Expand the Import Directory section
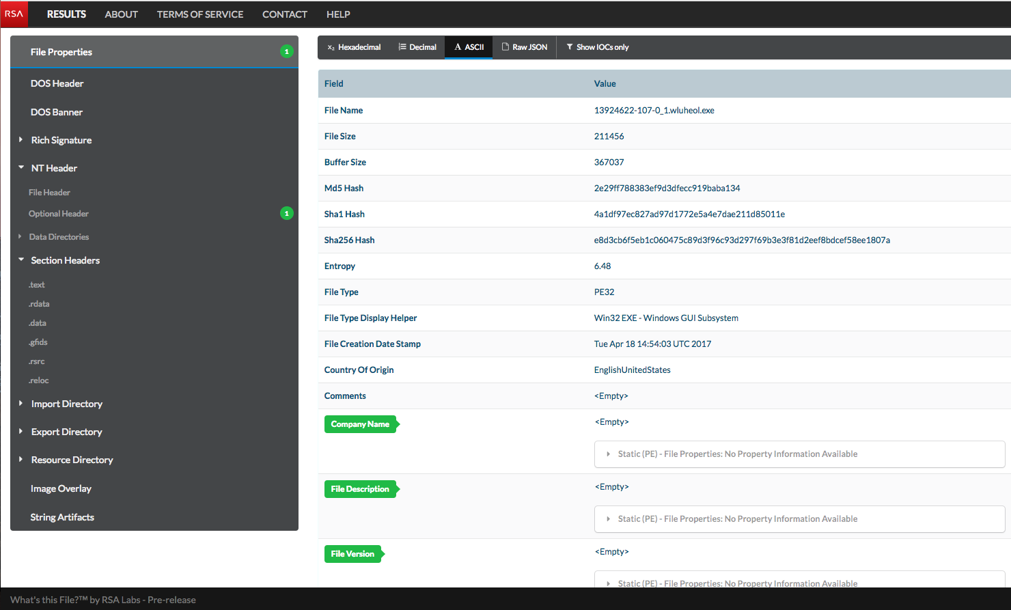The height and width of the screenshot is (610, 1011). pyautogui.click(x=20, y=404)
